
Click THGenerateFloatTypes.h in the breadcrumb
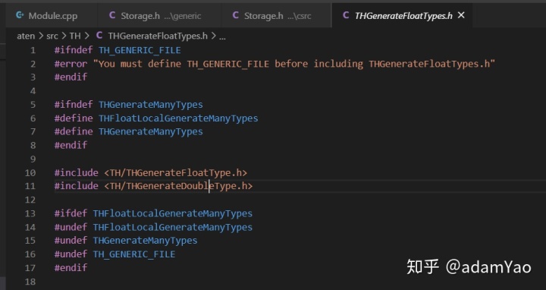pos(158,36)
